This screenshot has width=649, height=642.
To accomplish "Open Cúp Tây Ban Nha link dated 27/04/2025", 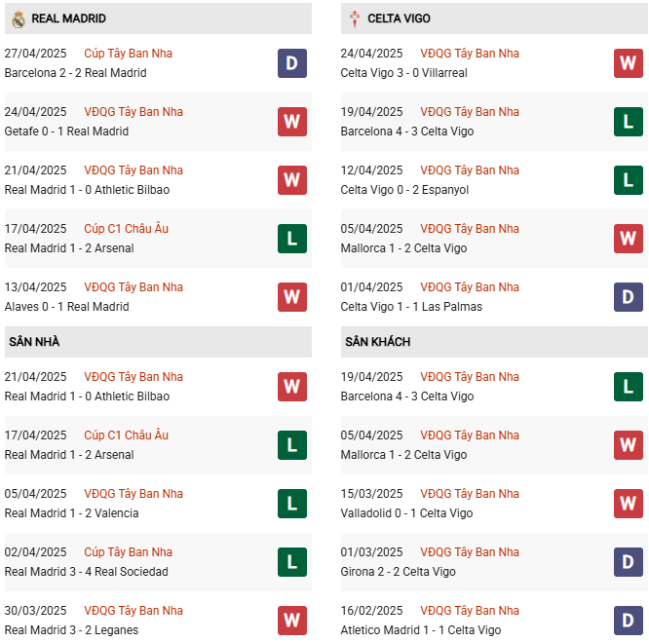I will [x=128, y=54].
